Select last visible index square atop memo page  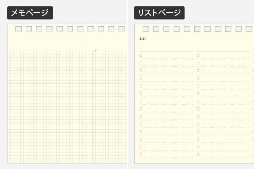point(121,29)
